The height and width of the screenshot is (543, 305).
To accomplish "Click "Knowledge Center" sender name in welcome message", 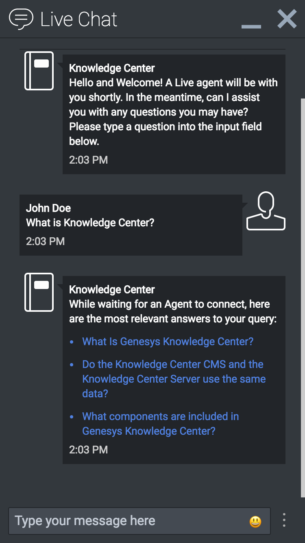I will [112, 68].
